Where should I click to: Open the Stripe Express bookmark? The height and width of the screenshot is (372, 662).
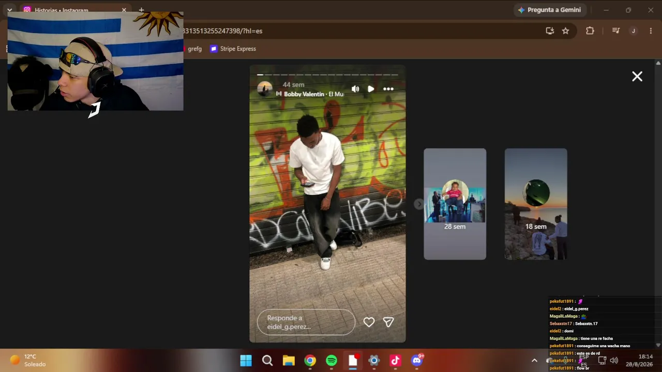coord(233,49)
